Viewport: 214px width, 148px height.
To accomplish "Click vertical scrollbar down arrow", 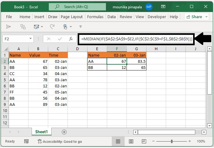I will tap(209, 126).
